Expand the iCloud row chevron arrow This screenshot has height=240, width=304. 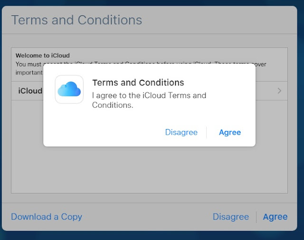click(x=279, y=91)
